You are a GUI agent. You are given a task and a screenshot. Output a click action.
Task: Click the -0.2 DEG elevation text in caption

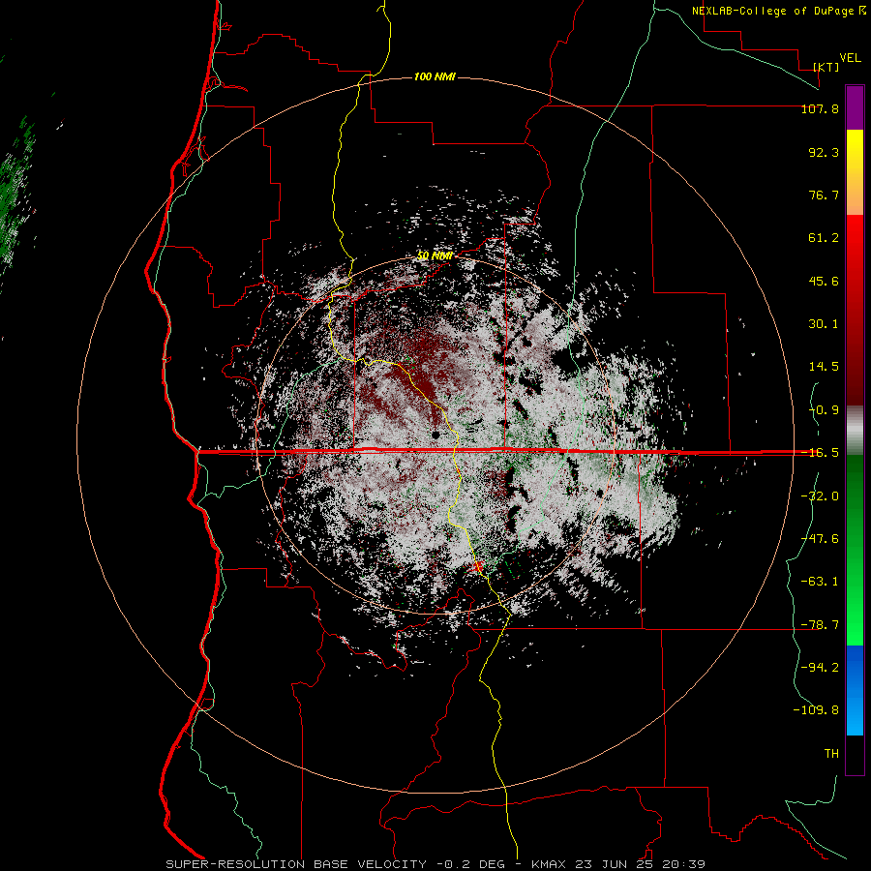click(x=470, y=864)
